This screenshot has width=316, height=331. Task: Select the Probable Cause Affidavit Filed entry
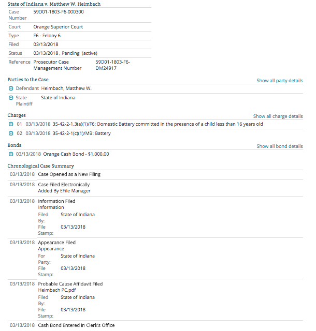click(x=70, y=284)
